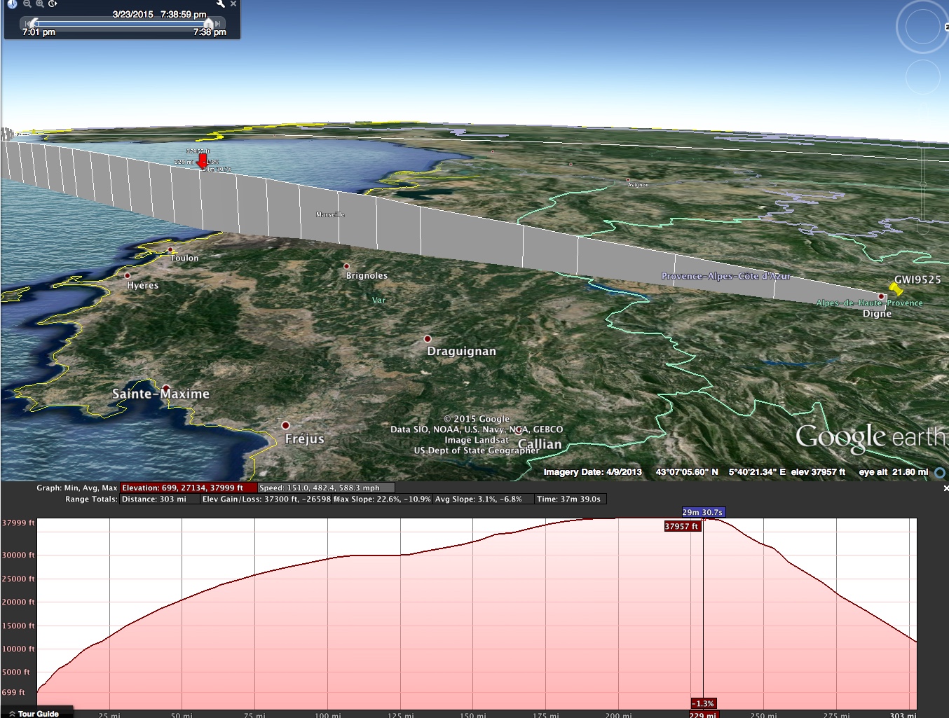Expand the Tour Guide panel
The width and height of the screenshot is (949, 718).
35,713
